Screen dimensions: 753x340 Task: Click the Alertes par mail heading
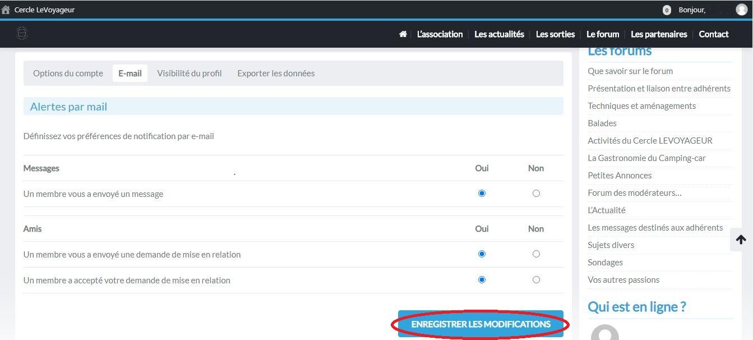[x=68, y=107]
